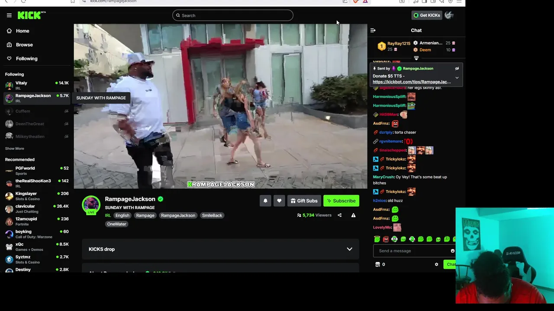Open recommended channel boyking
Image resolution: width=554 pixels, height=311 pixels.
pos(37,234)
